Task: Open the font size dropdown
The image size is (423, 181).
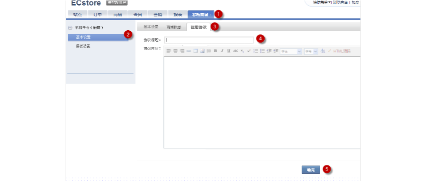Action: pyautogui.click(x=311, y=52)
